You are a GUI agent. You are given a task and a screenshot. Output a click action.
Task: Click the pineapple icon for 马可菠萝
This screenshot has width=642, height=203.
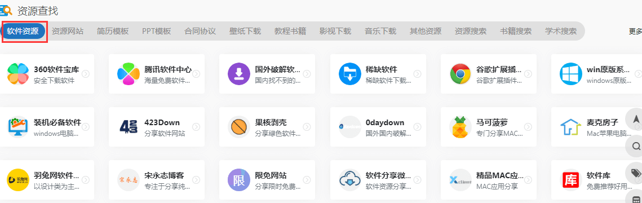[x=460, y=127]
